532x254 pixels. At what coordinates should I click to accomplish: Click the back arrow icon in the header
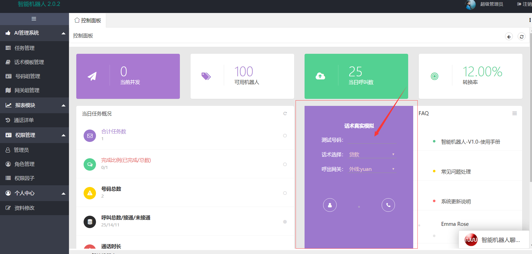[509, 37]
